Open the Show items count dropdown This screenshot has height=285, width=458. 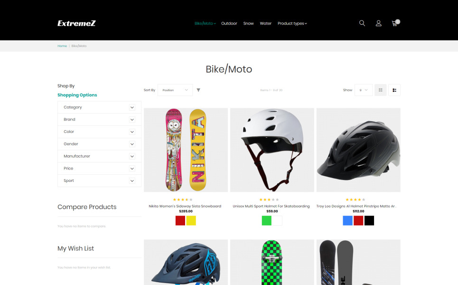[364, 90]
